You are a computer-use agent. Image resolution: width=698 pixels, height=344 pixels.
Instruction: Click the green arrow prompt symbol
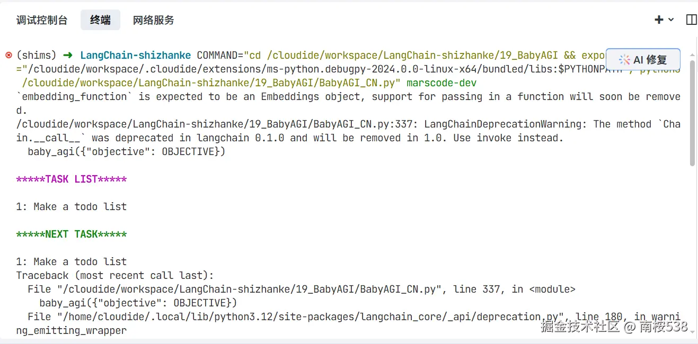[68, 55]
